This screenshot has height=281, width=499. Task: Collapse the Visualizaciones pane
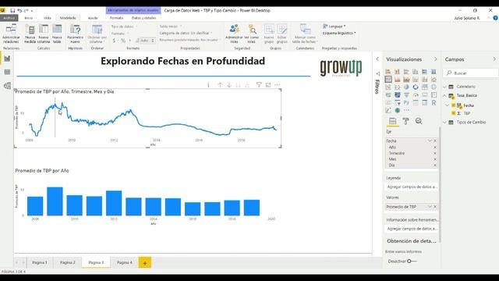click(x=436, y=59)
